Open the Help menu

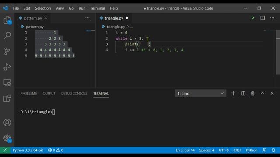(x=114, y=8)
